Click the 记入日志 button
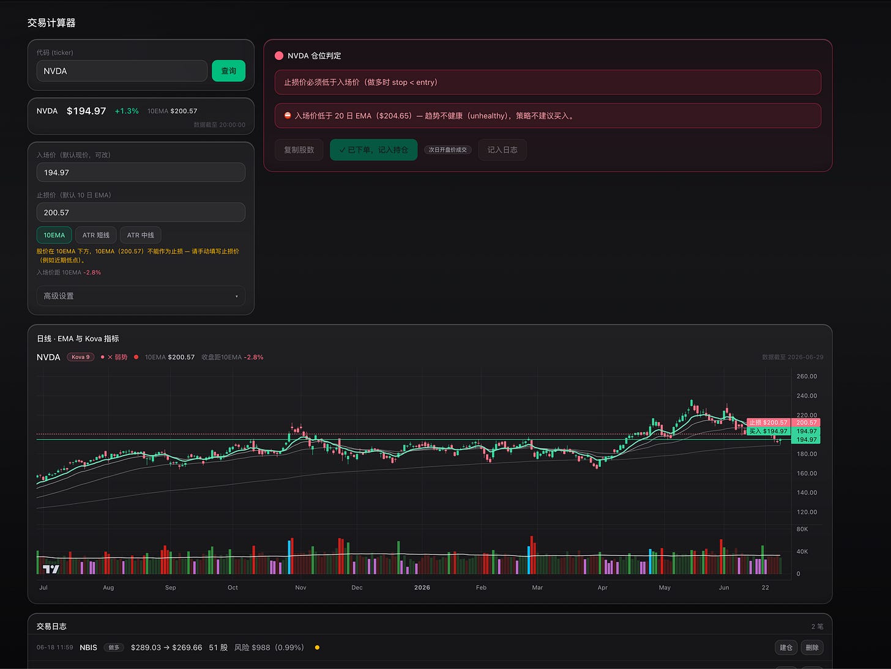This screenshot has height=669, width=891. tap(502, 150)
